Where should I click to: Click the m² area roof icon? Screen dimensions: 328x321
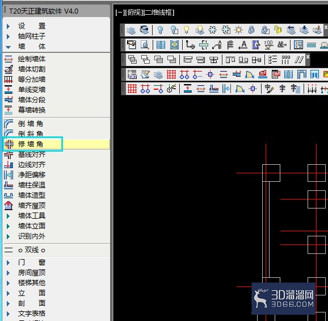263,74
